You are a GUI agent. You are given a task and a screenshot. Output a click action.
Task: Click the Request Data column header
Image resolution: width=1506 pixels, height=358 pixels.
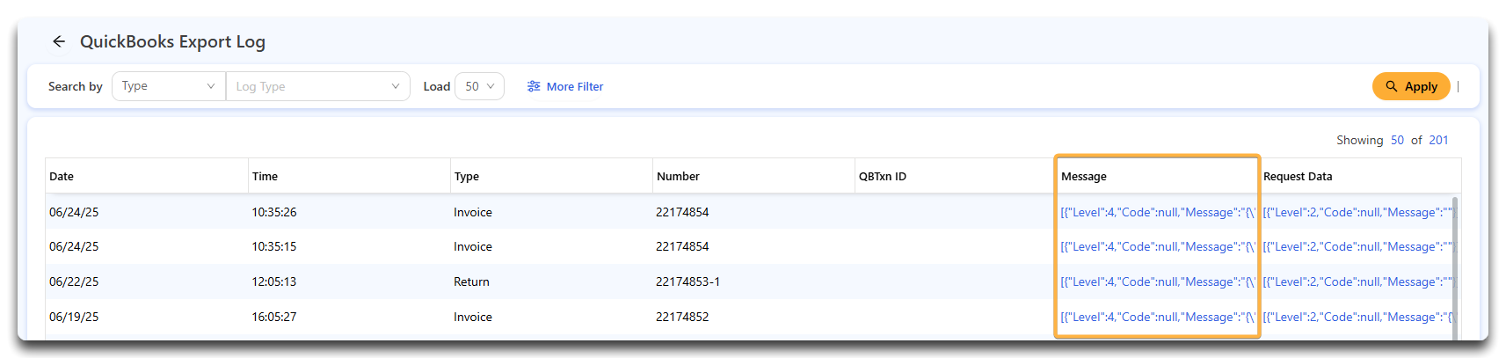pyautogui.click(x=1298, y=176)
